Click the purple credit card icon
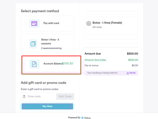 (34, 24)
